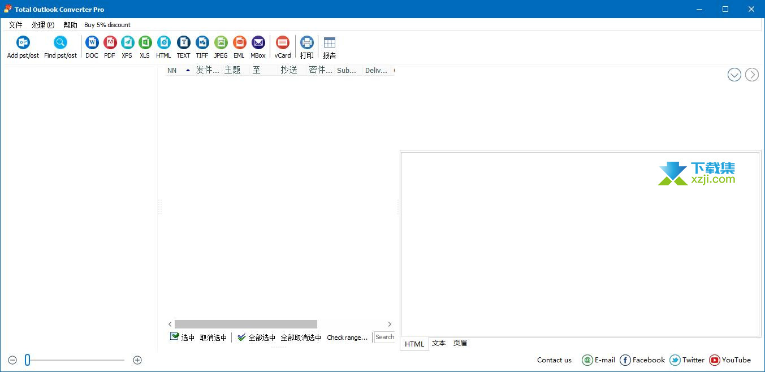Screen dimensions: 765x372
Task: Click the Buy 5% discount menu item
Action: point(107,25)
